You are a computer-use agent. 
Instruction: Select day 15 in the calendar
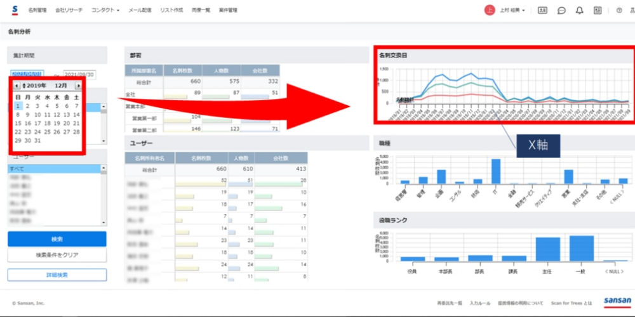[x=18, y=123]
